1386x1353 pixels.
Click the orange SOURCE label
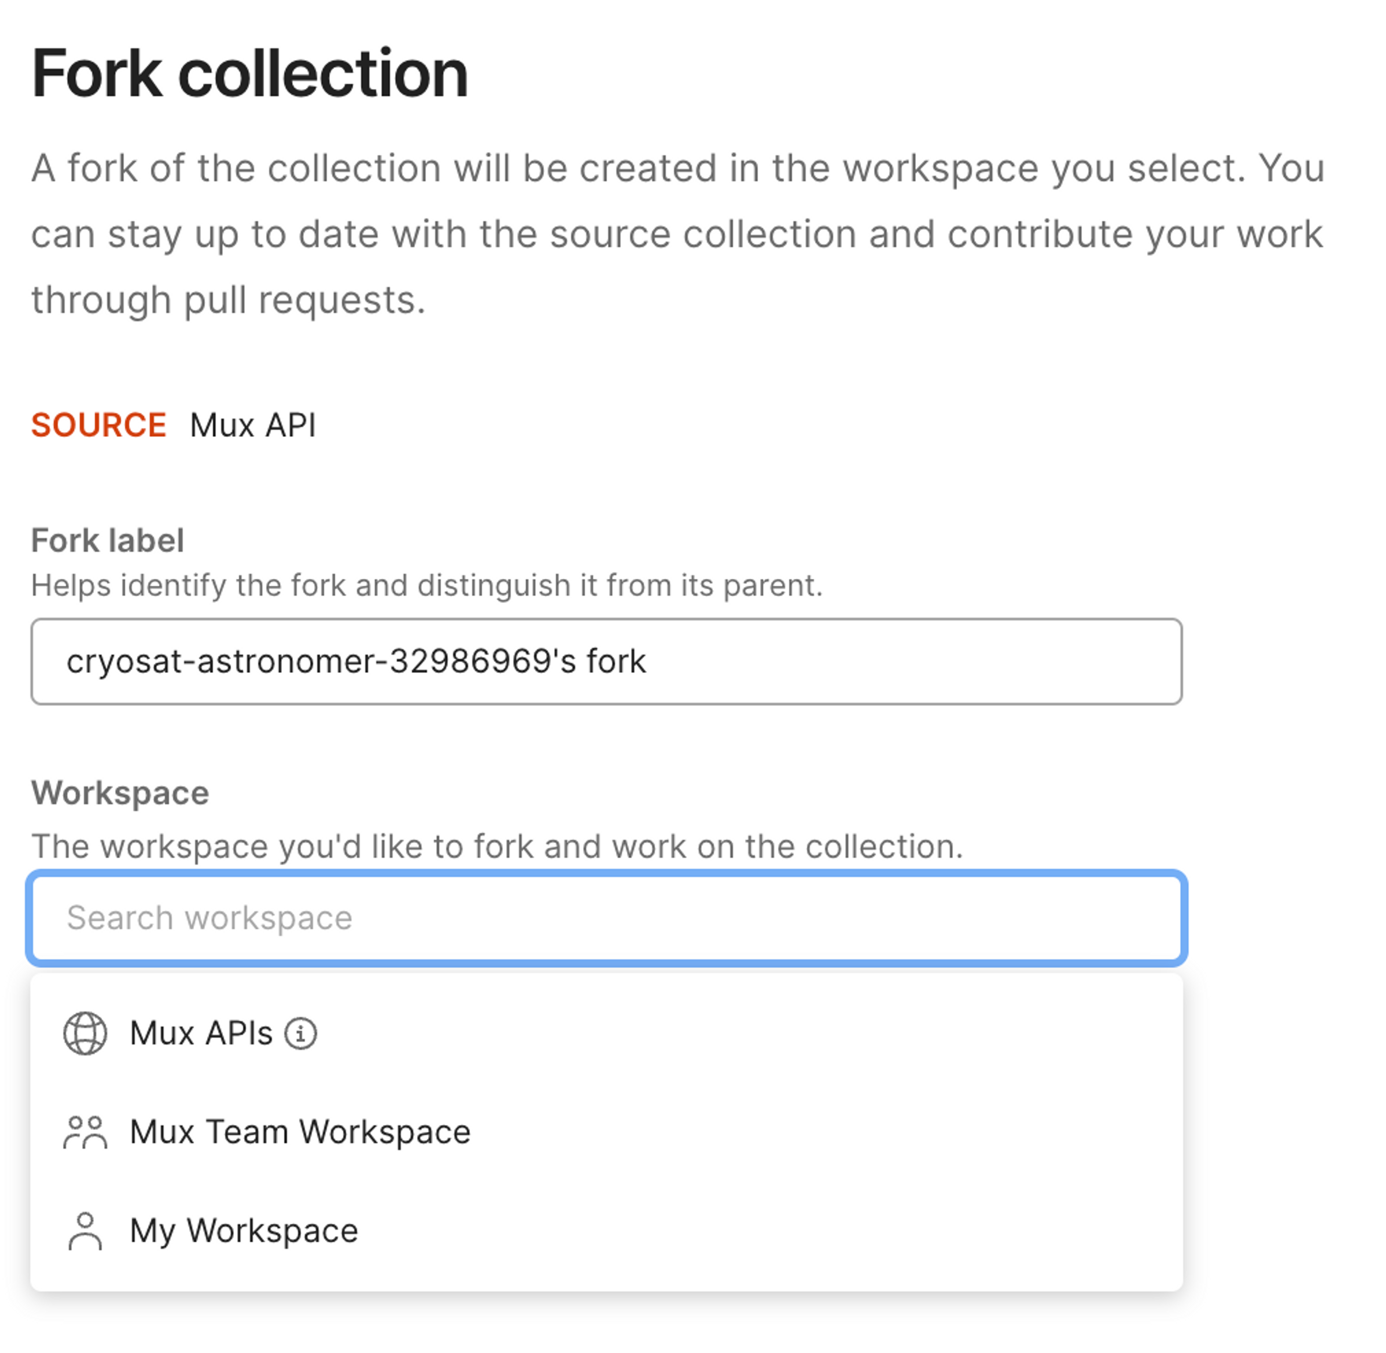(x=99, y=425)
